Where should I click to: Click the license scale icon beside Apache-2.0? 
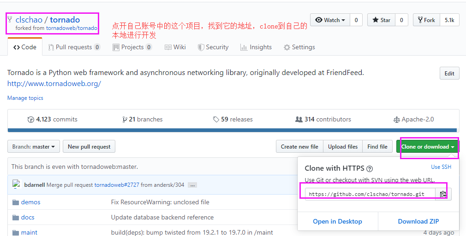(x=396, y=120)
